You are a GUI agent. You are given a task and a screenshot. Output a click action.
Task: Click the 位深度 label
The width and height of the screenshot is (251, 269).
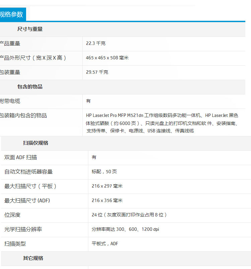12,215
